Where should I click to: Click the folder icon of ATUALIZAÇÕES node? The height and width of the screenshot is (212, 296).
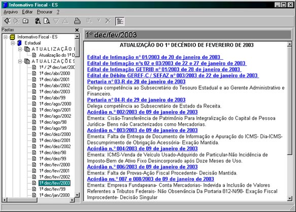[27, 61]
